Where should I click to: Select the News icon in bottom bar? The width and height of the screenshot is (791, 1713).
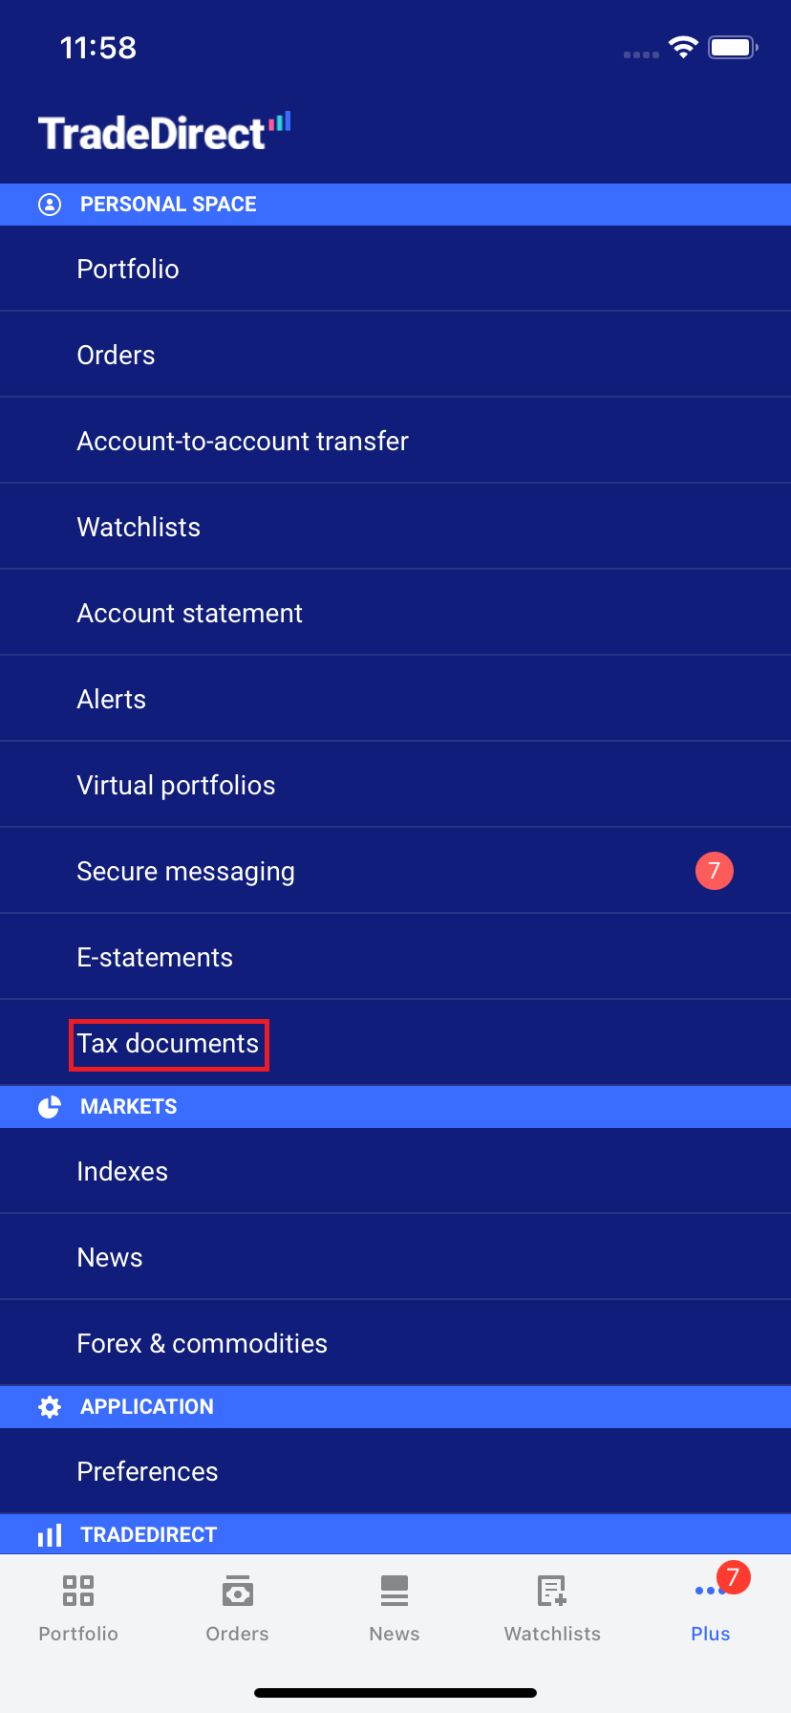(x=395, y=1591)
